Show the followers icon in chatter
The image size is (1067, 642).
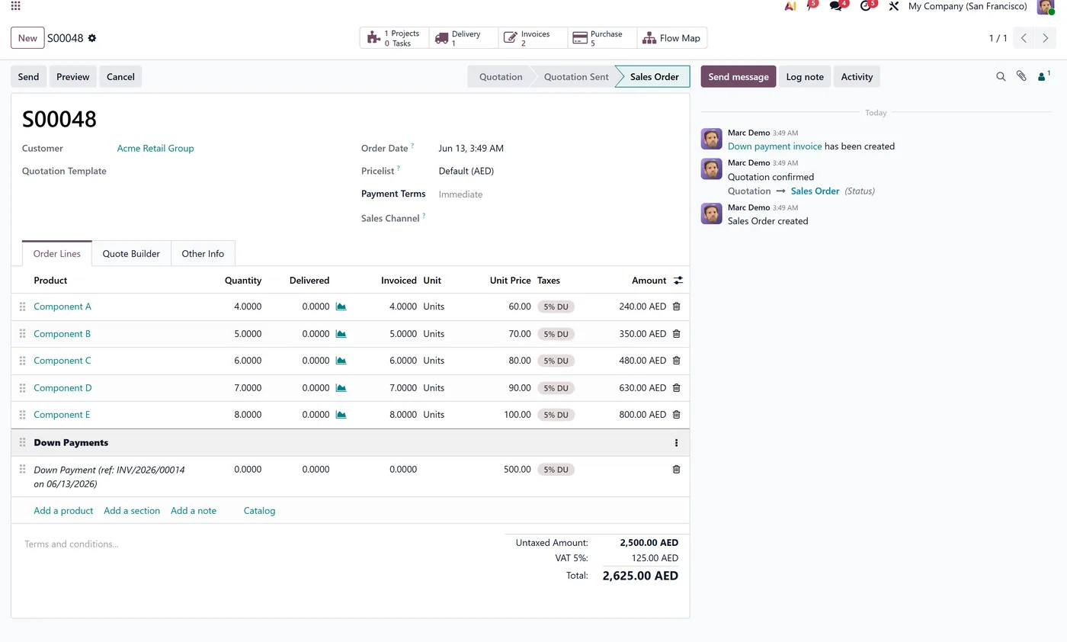(x=1044, y=75)
